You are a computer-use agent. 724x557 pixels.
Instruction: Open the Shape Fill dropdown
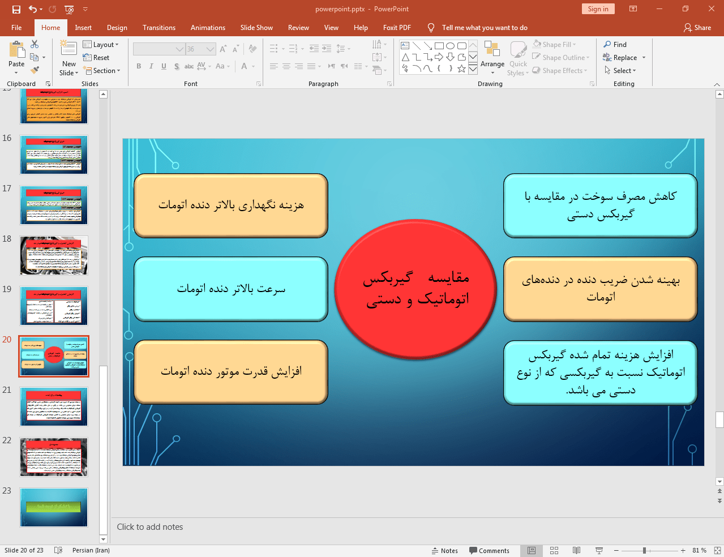[554, 45]
